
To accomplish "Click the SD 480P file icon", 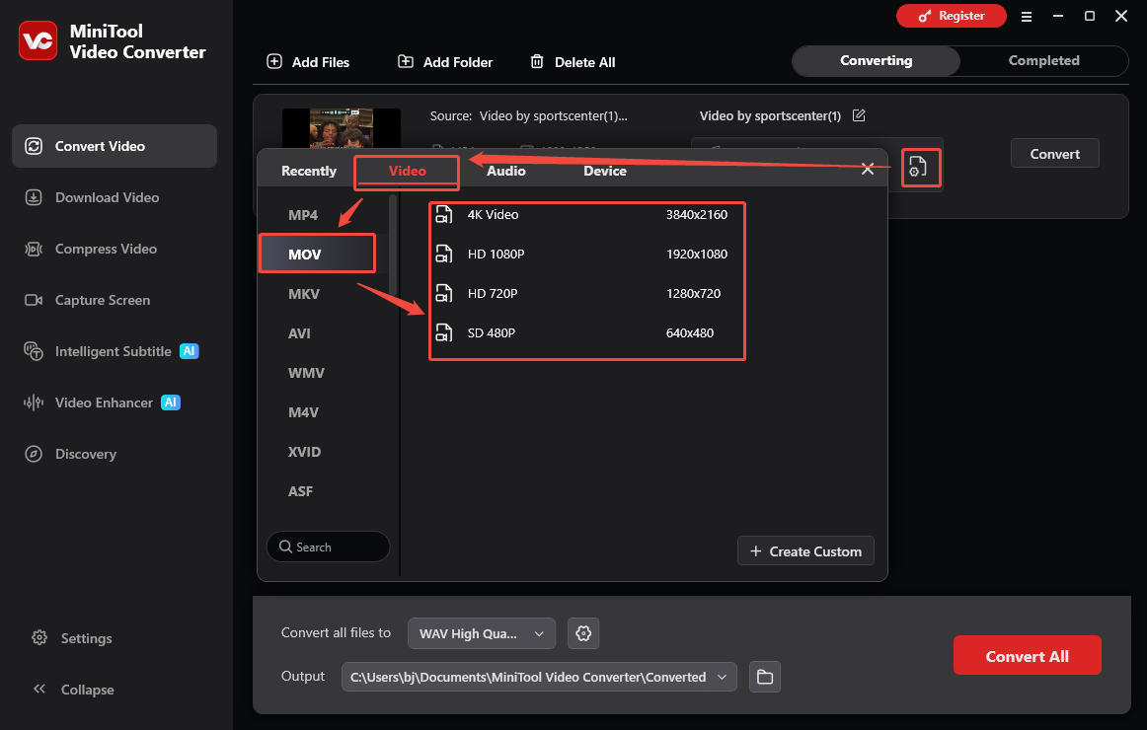I will 444,332.
